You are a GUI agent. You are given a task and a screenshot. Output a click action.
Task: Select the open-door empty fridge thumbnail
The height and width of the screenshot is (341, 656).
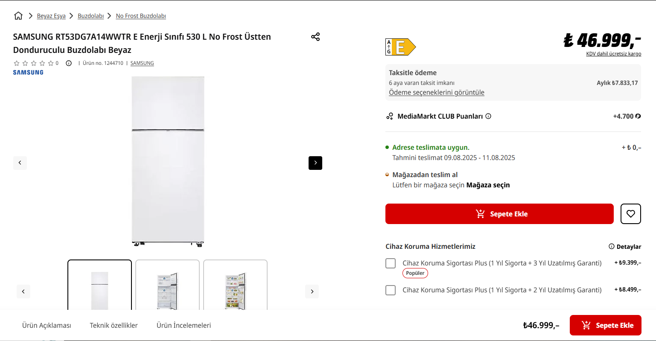pyautogui.click(x=167, y=285)
